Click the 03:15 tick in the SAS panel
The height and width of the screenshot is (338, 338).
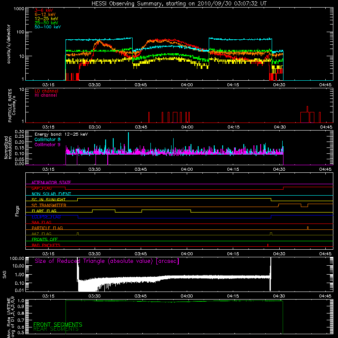[x=48, y=296]
